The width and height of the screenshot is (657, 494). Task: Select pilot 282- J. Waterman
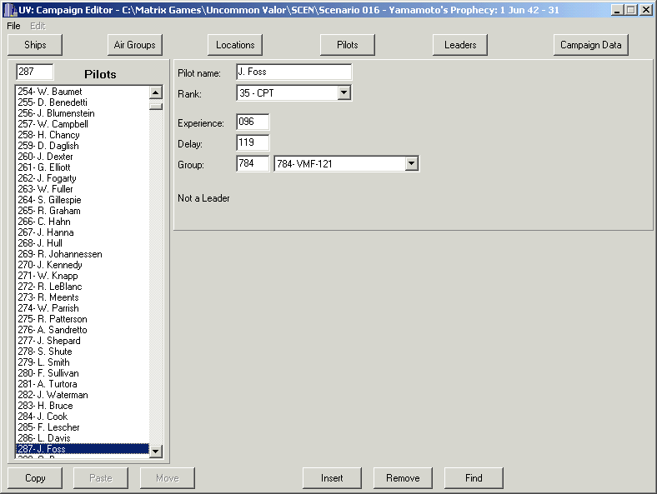[83, 395]
